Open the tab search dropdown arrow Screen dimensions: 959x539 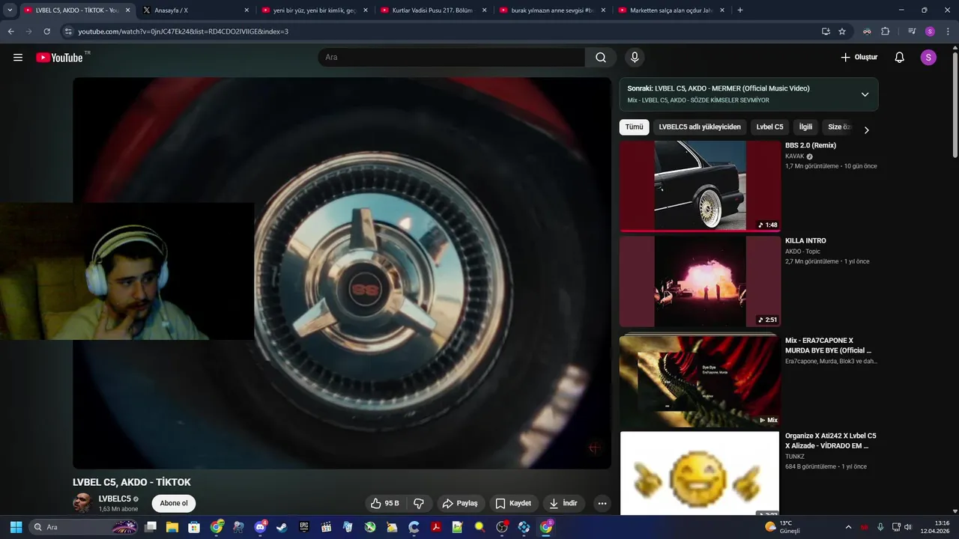point(10,10)
